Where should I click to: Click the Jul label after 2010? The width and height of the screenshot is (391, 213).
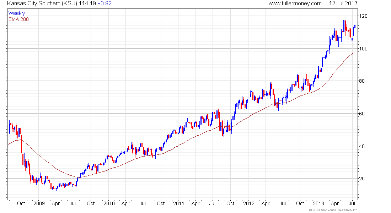coord(143,203)
